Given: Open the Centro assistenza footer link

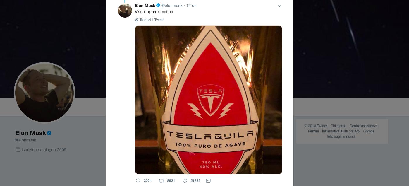Looking at the screenshot, I should [x=363, y=126].
